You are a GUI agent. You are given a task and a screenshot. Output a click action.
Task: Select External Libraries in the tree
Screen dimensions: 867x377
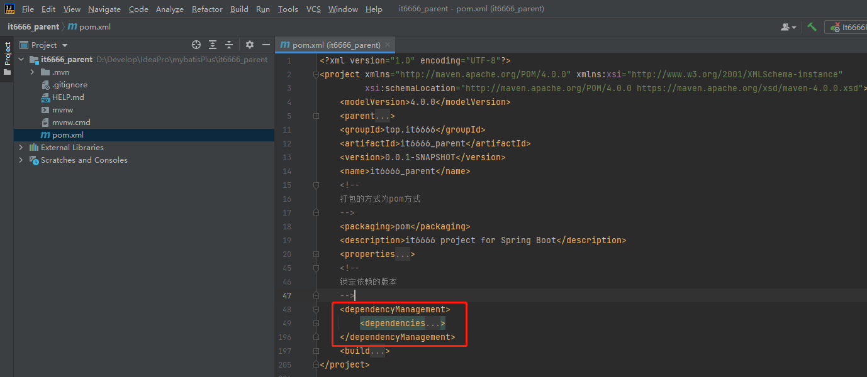pos(72,148)
